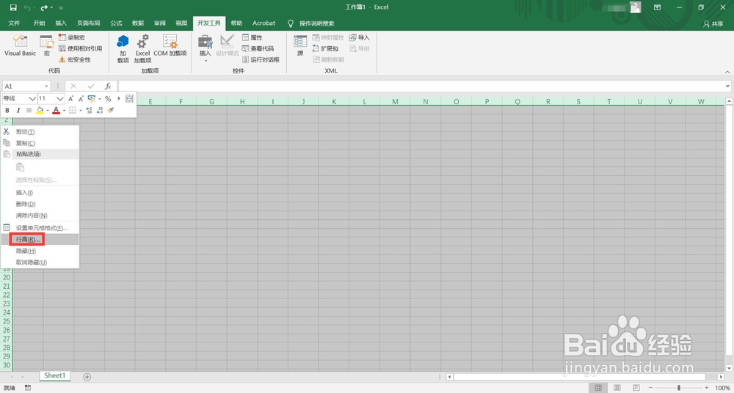Click XML Import (导入)

pyautogui.click(x=360, y=37)
